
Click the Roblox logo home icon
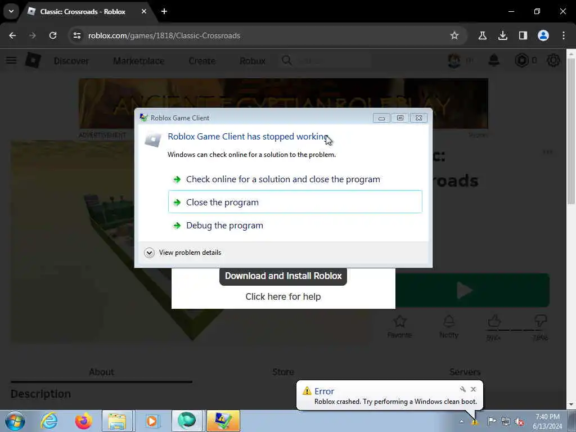tap(33, 60)
